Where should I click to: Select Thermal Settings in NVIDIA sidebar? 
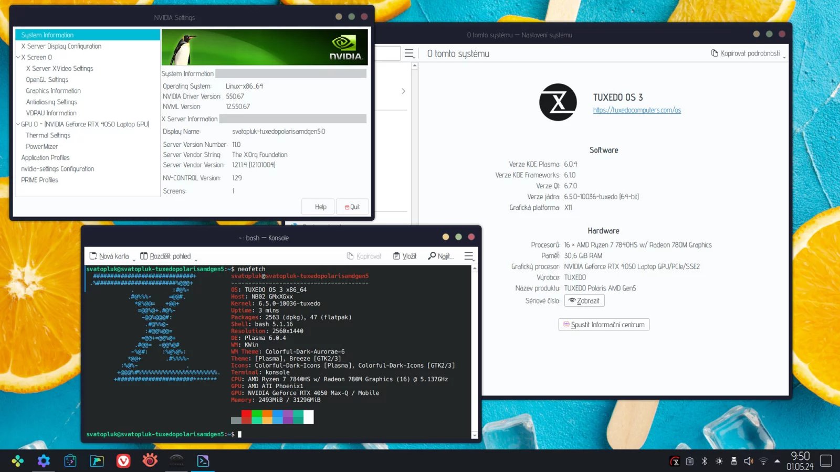48,135
